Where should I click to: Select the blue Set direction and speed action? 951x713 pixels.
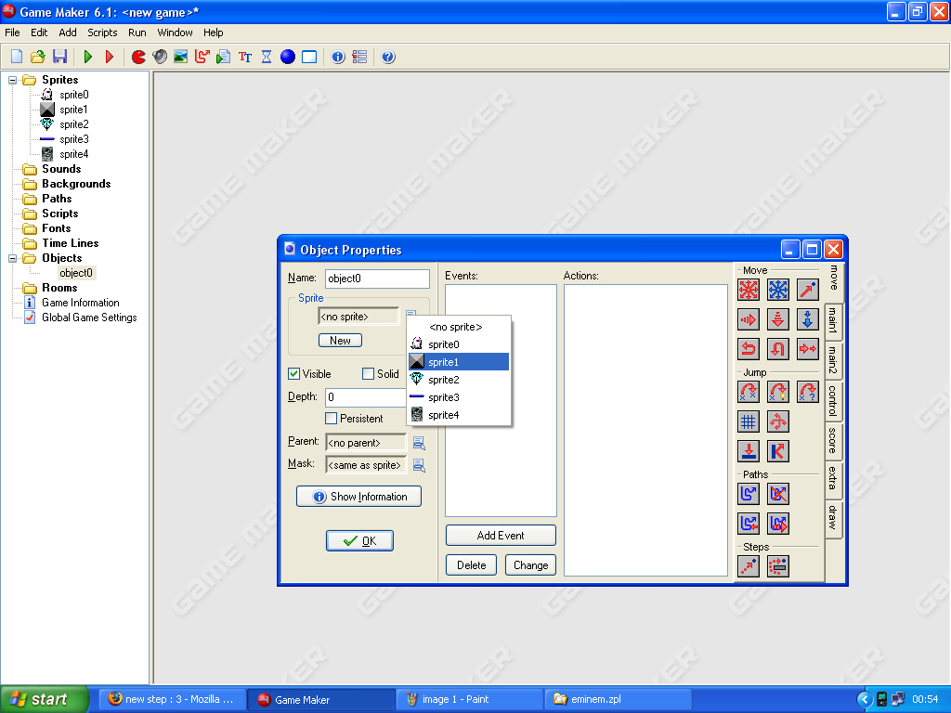point(778,290)
